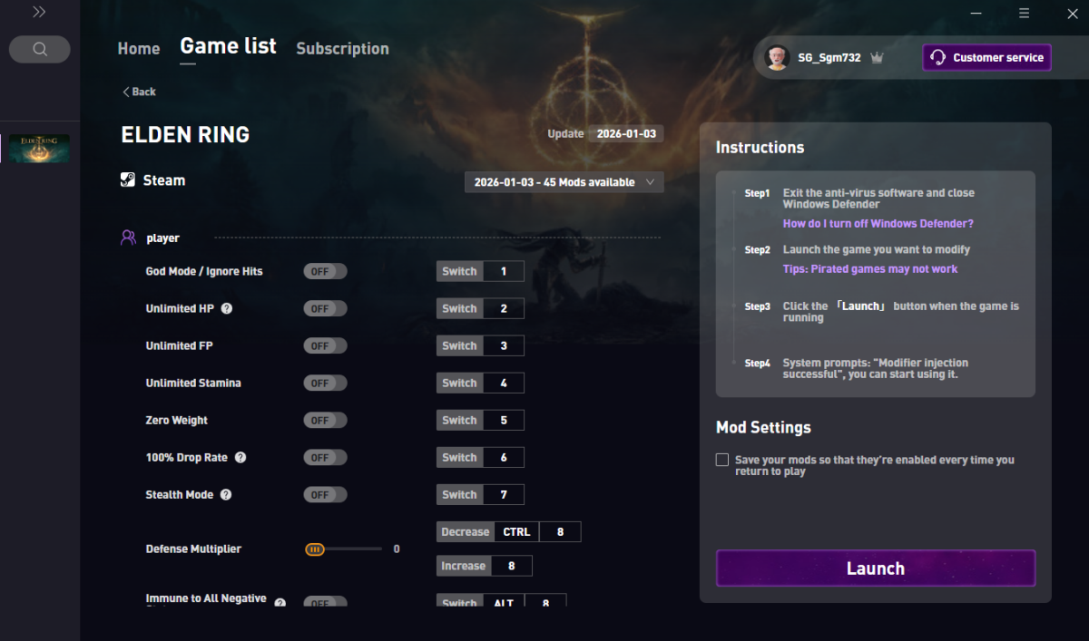
Task: Open 'How do I turn off Windows Defender?' link
Action: pyautogui.click(x=878, y=224)
